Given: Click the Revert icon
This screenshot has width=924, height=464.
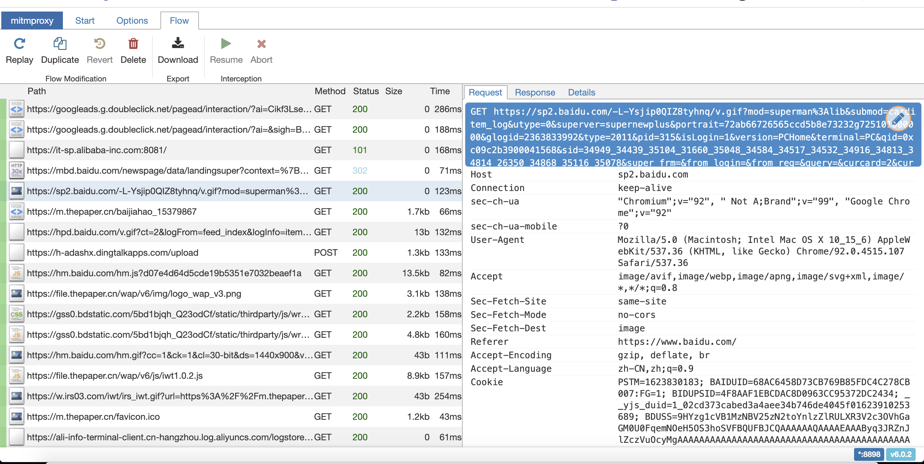Looking at the screenshot, I should [99, 44].
